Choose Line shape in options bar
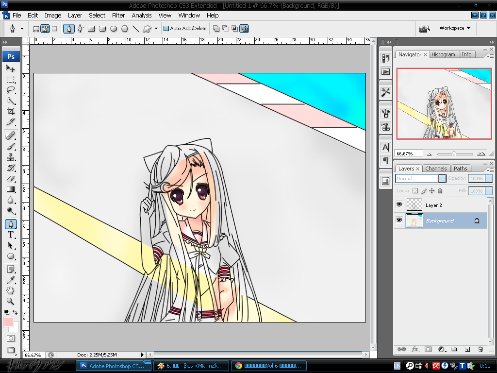The width and height of the screenshot is (497, 373). tap(136, 29)
